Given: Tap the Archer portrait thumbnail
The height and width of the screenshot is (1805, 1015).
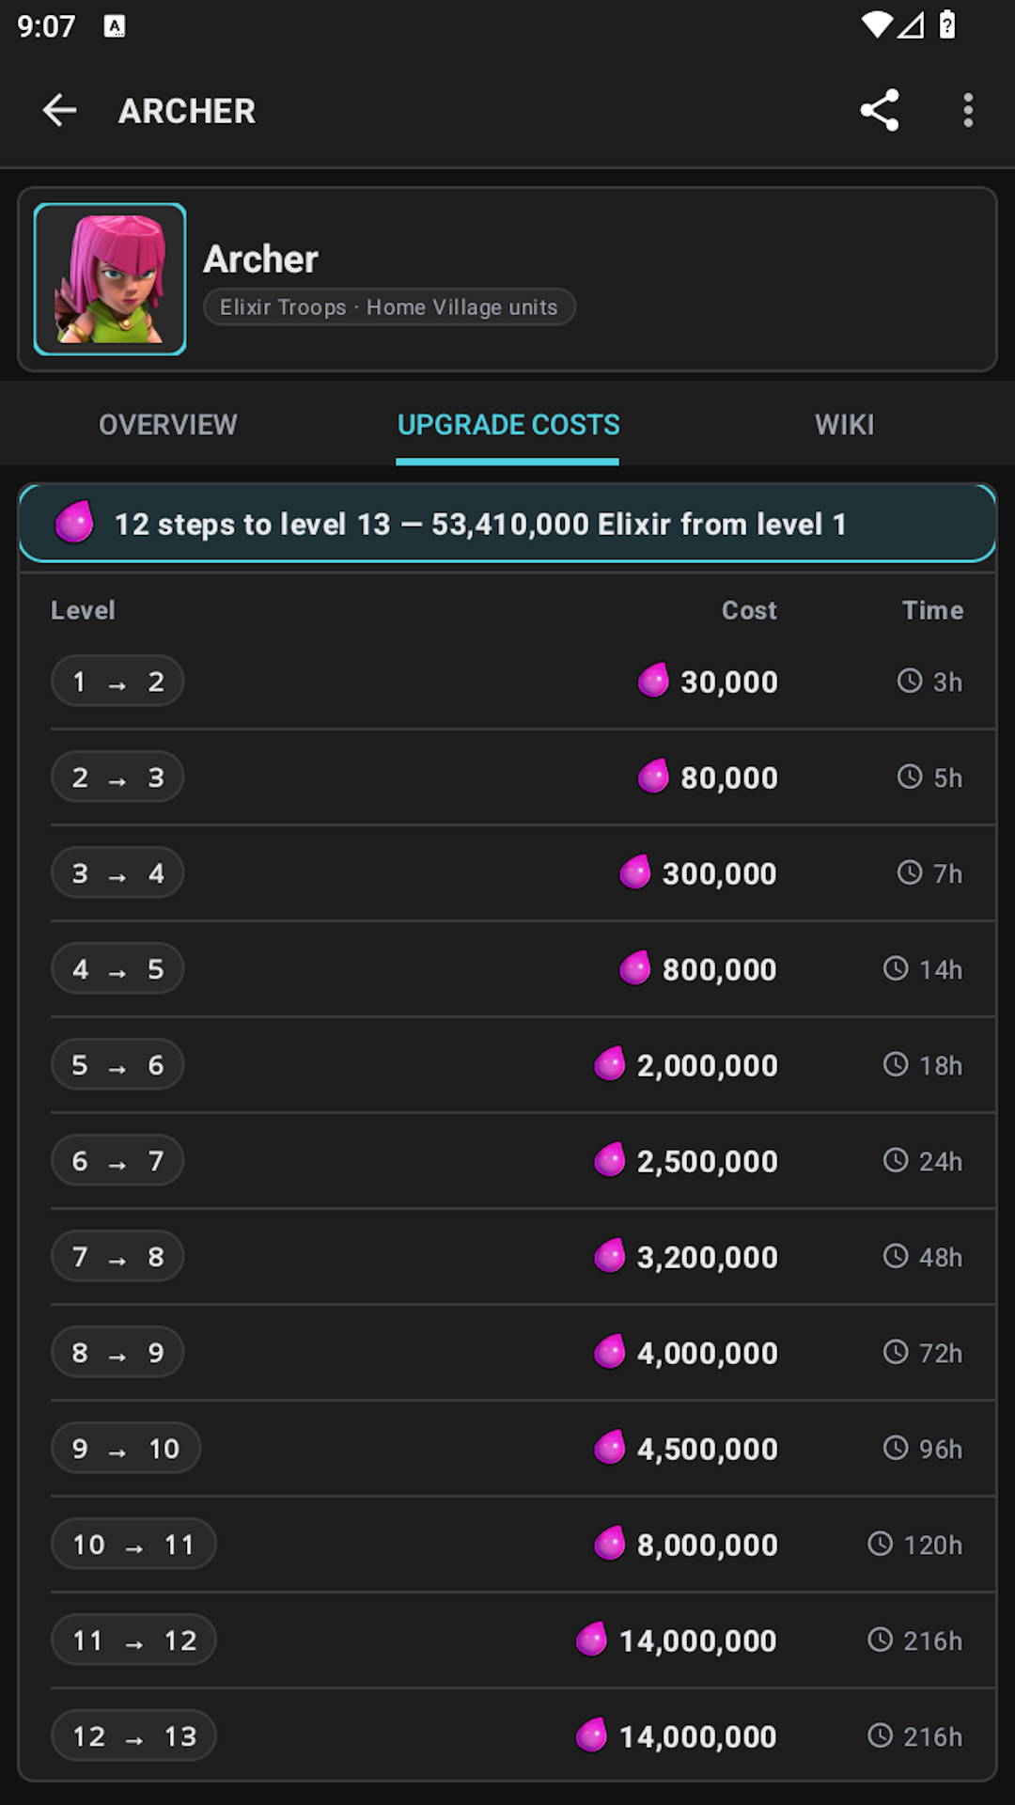Looking at the screenshot, I should [x=110, y=279].
